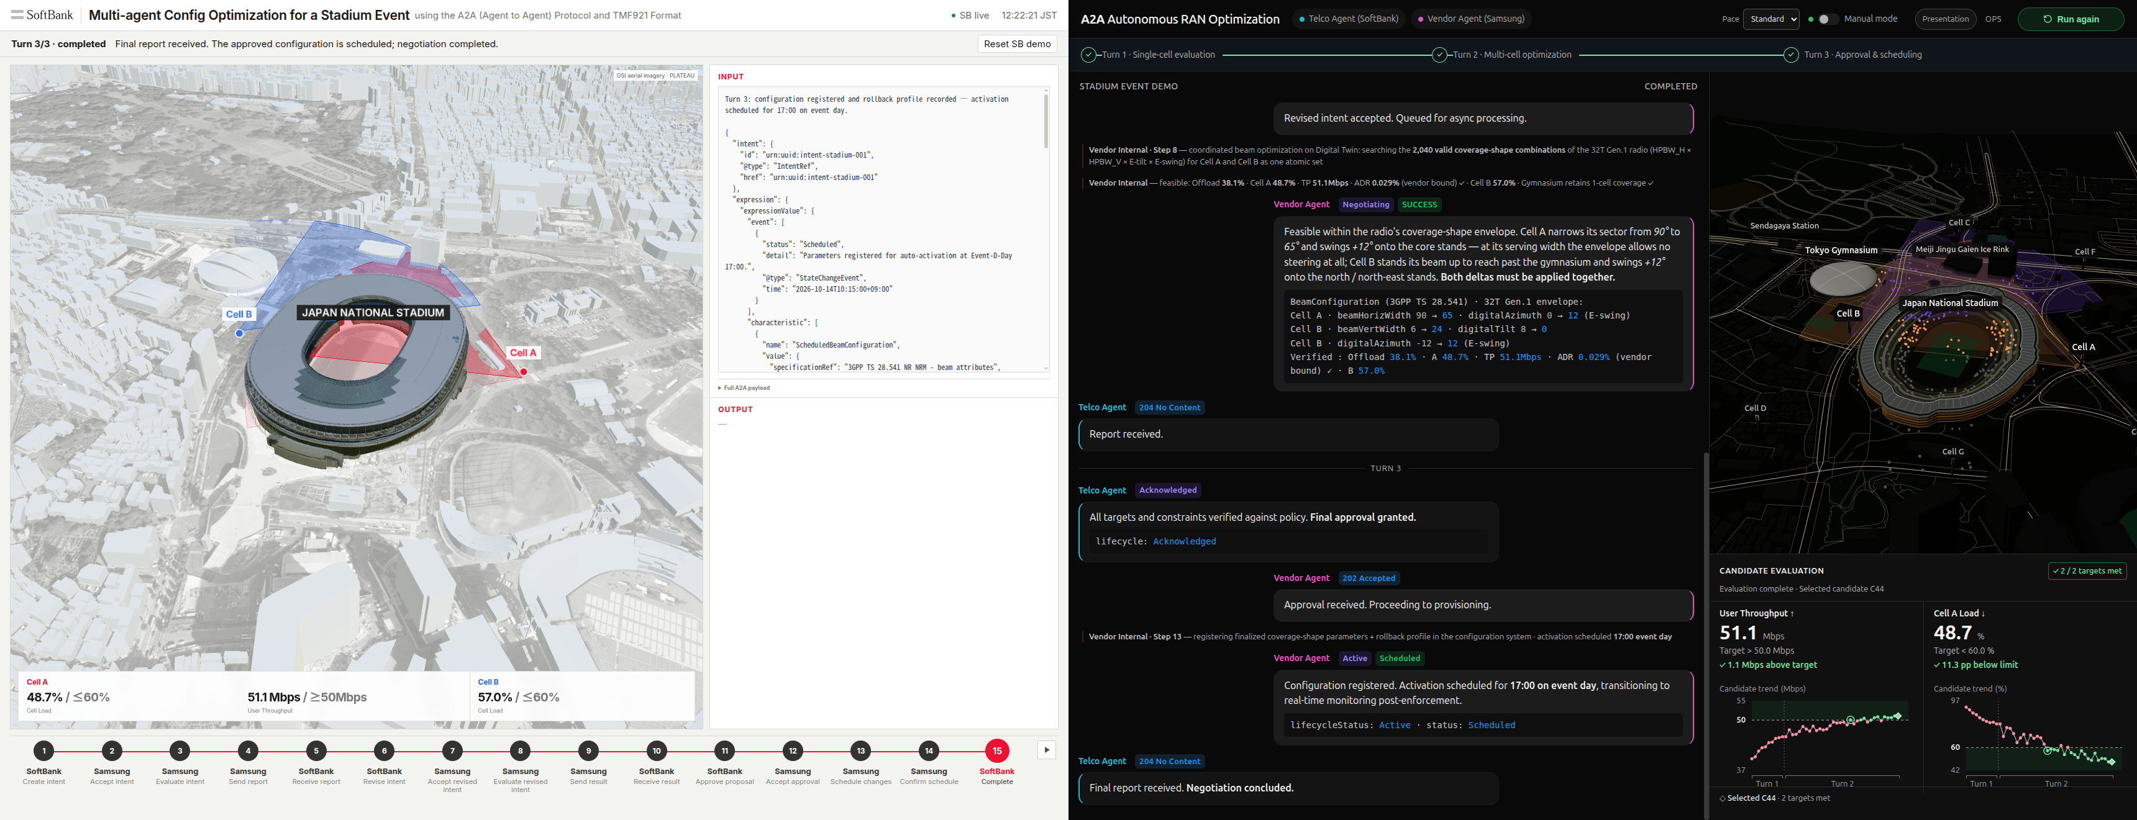
Task: Click the Turn 1 Single-cell evaluation check icon
Action: point(1088,55)
